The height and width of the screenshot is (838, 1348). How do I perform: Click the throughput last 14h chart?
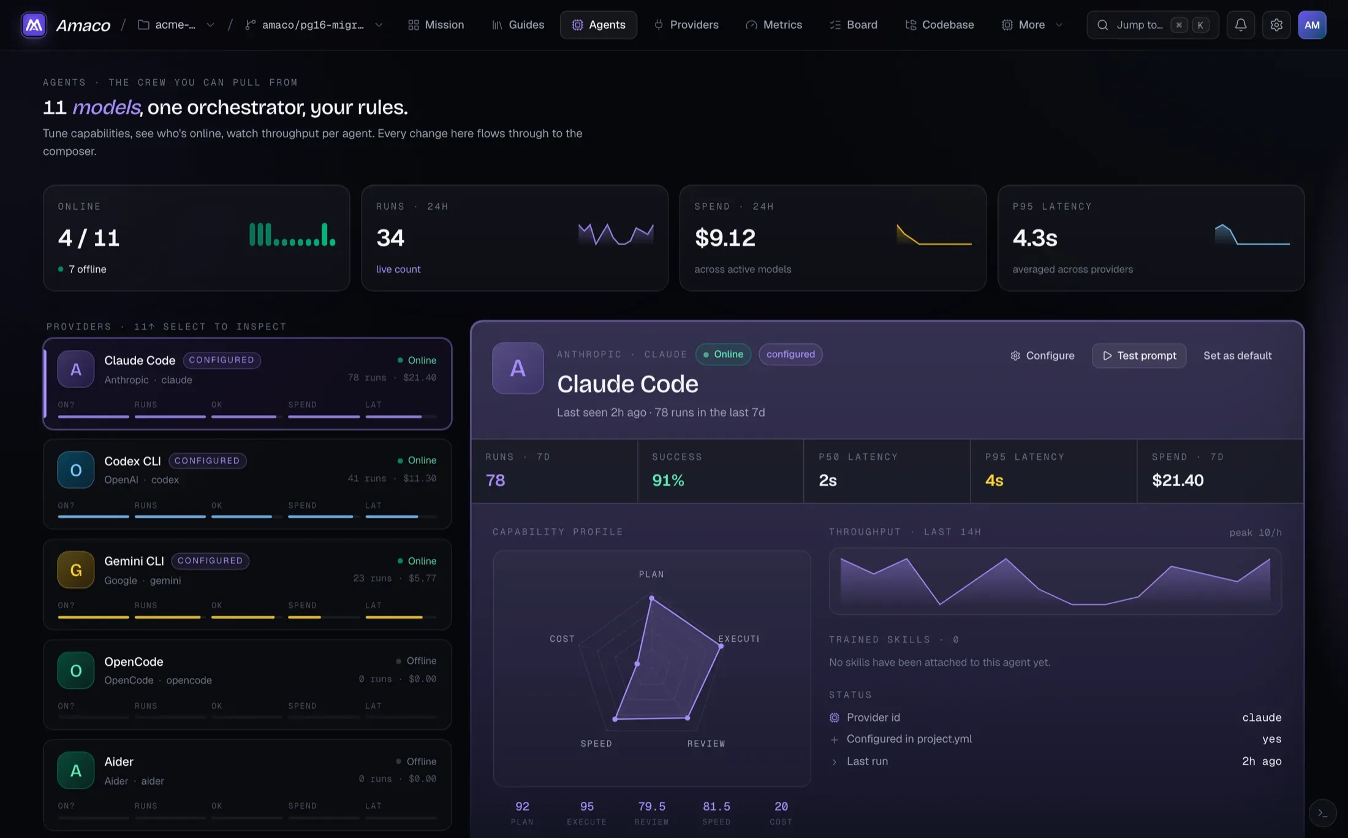coord(1055,581)
